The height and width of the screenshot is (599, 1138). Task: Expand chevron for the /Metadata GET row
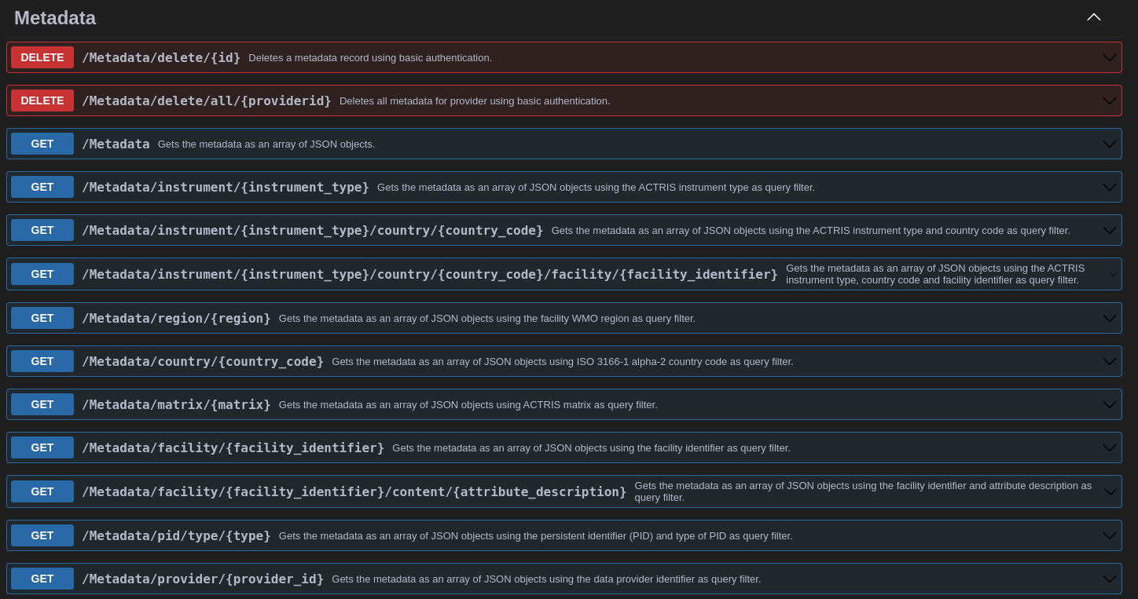pos(1109,144)
